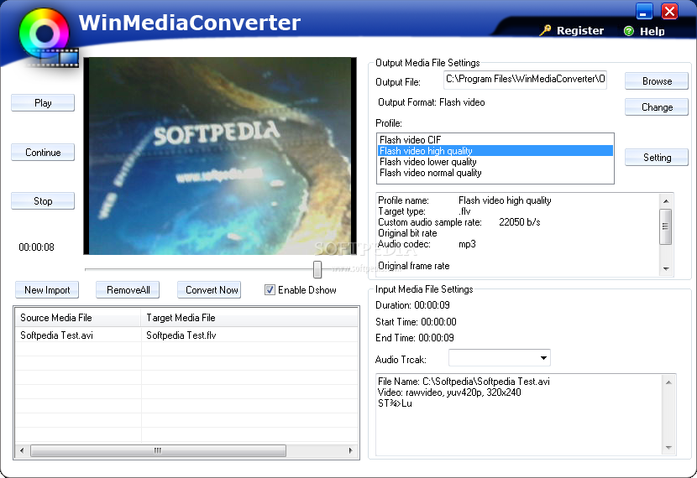Toggle the Enable Dshow checkbox
This screenshot has width=697, height=478.
(x=270, y=290)
